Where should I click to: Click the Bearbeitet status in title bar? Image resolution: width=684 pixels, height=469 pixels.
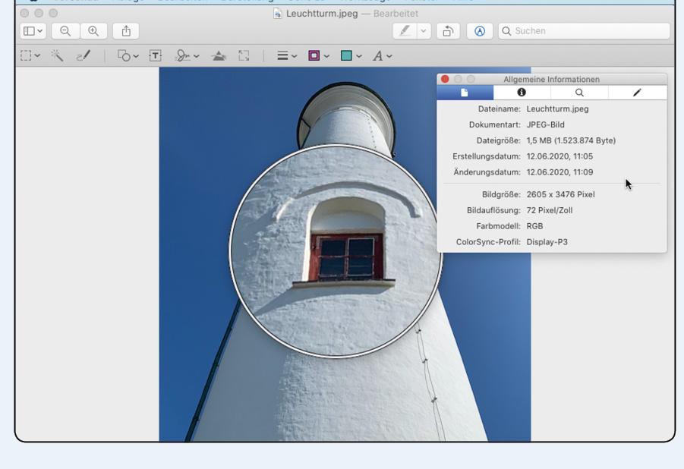click(x=396, y=14)
